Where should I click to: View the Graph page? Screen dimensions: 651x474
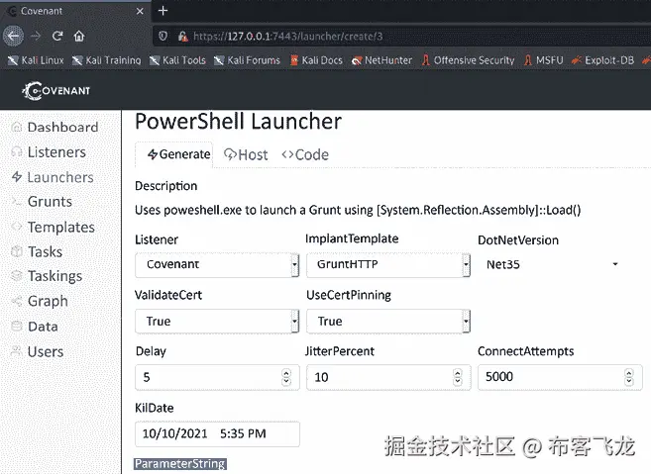click(x=48, y=301)
